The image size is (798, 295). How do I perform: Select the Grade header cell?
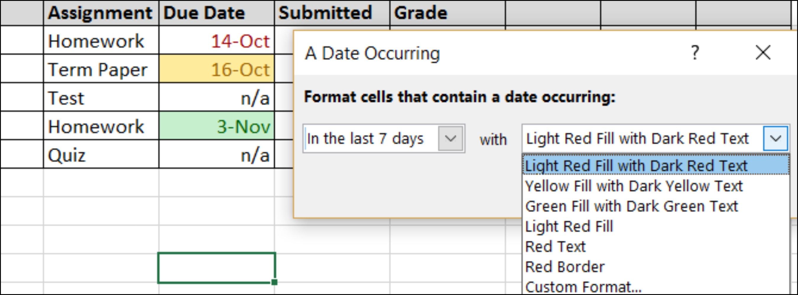(x=447, y=13)
